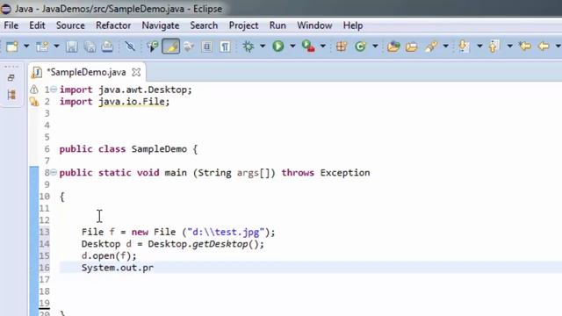This screenshot has width=562, height=316.
Task: Click the green Run button
Action: [278, 47]
